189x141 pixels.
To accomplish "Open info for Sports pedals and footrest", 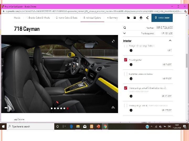I will pos(131,79).
